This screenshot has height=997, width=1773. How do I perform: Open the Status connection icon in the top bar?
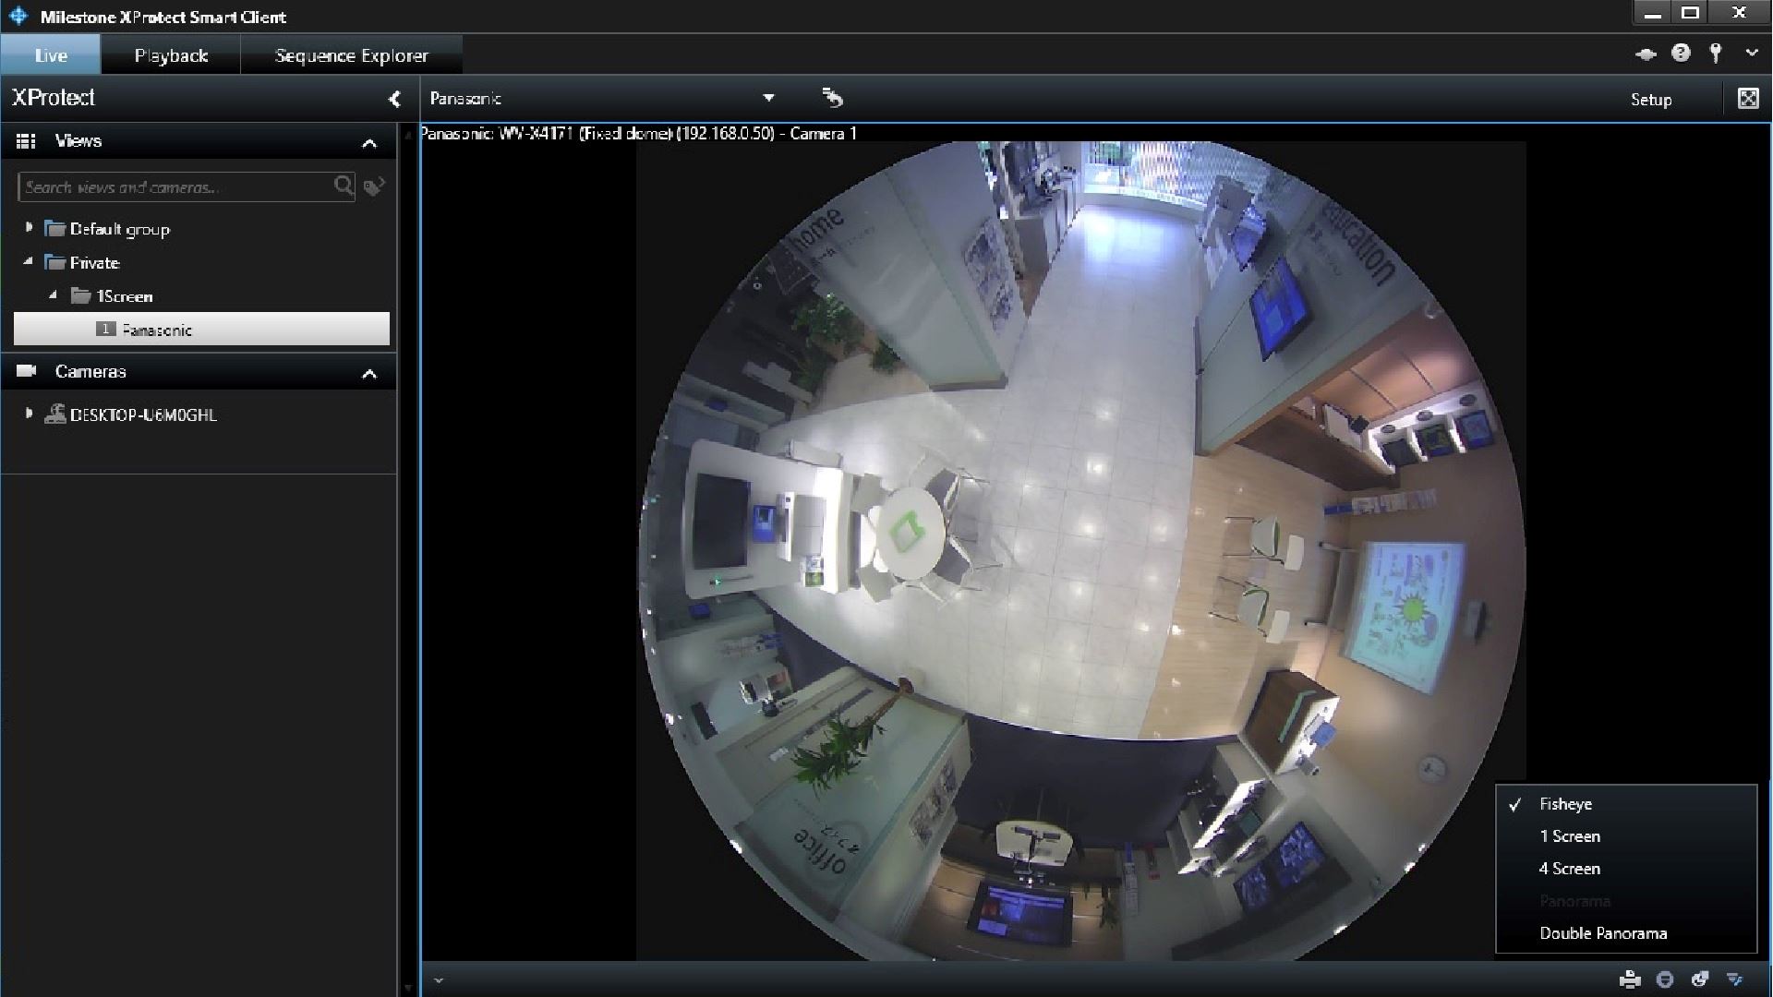pos(1646,54)
